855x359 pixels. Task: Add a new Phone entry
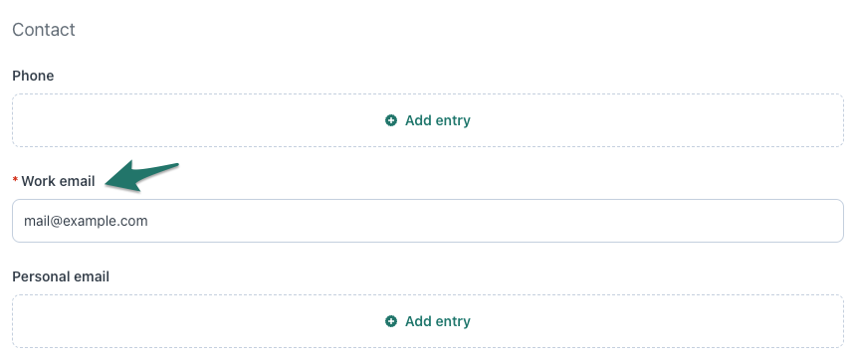tap(428, 120)
